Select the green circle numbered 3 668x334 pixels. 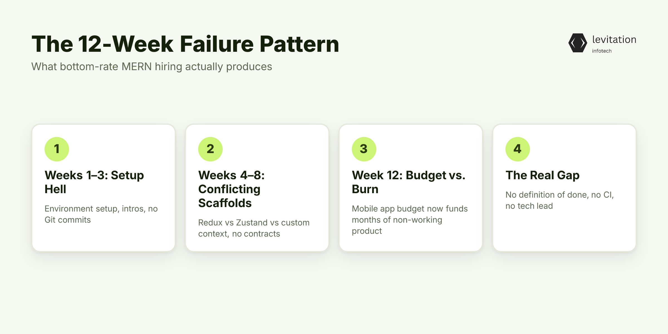(364, 149)
